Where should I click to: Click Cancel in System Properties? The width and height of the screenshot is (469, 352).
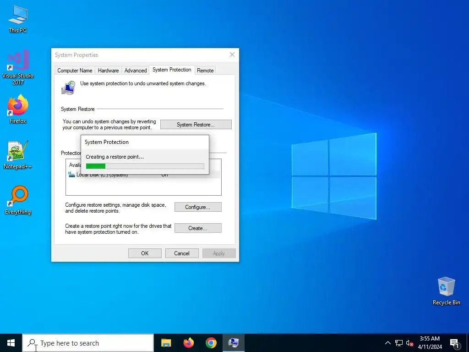click(182, 253)
